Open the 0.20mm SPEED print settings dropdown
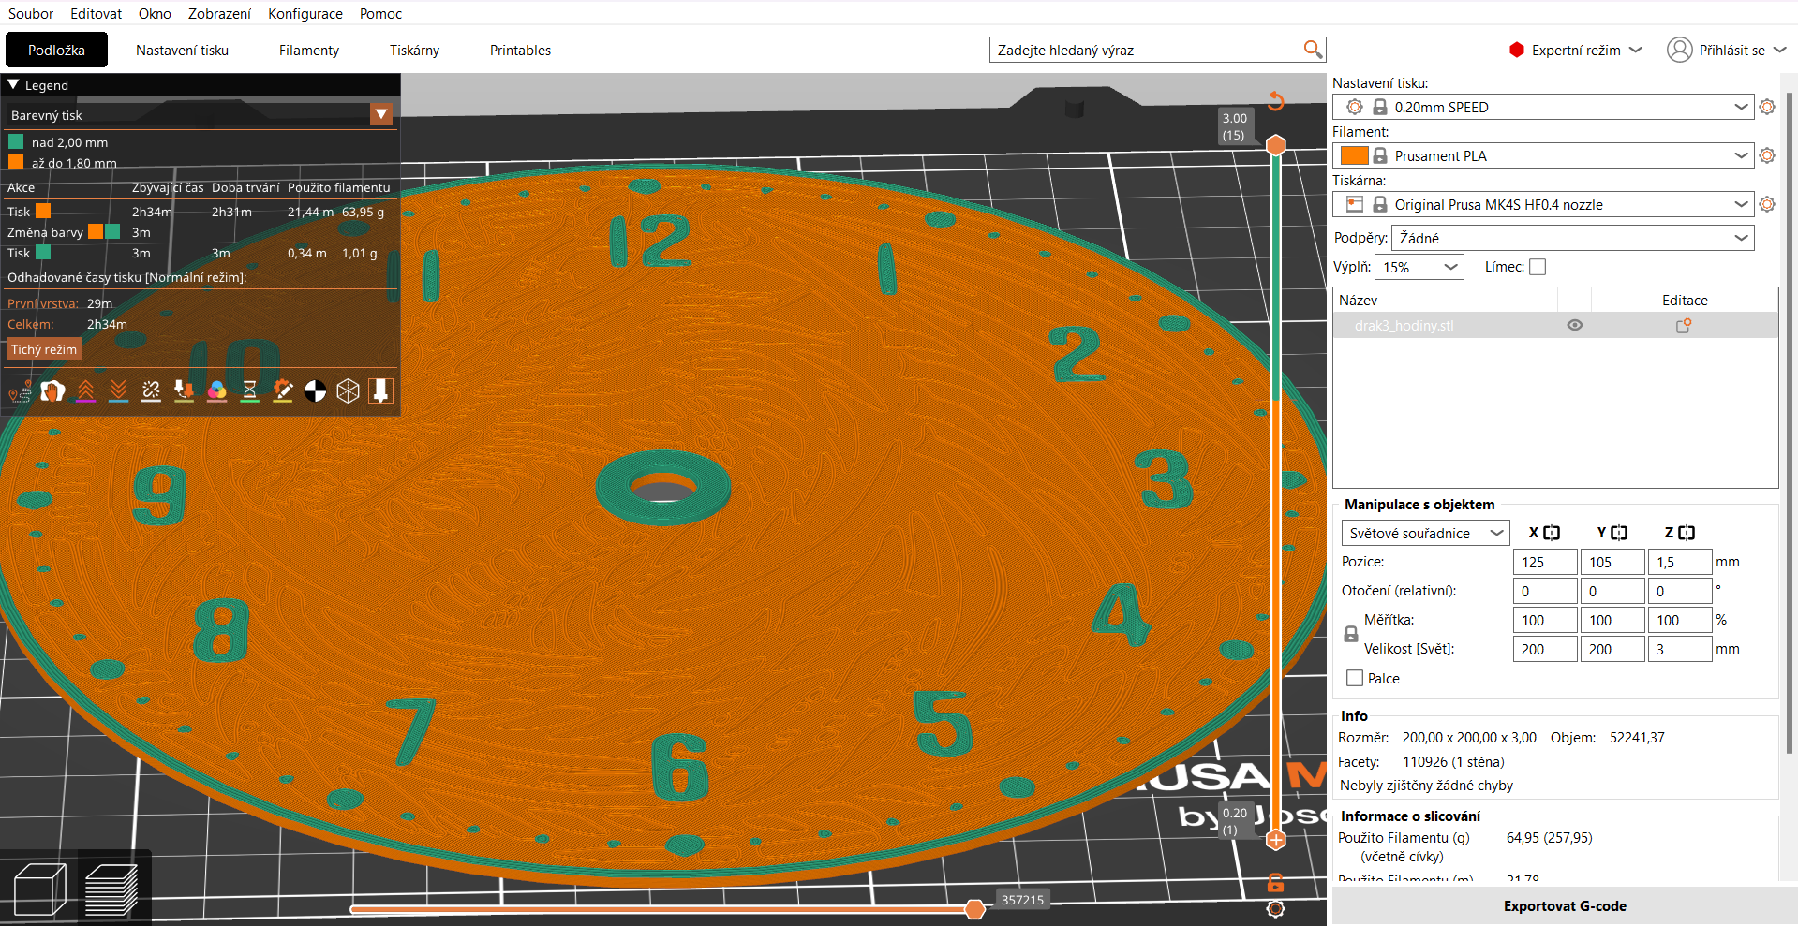Image resolution: width=1798 pixels, height=926 pixels. tap(1543, 107)
